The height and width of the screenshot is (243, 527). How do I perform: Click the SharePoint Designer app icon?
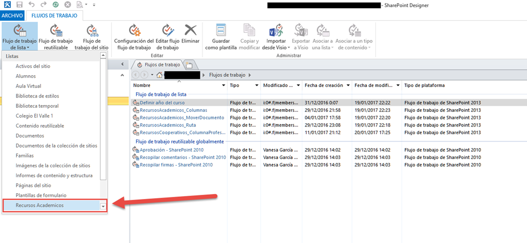[x=6, y=5]
